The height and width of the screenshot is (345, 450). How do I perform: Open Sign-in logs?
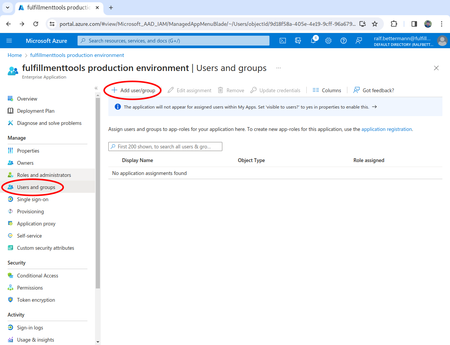[x=30, y=328]
